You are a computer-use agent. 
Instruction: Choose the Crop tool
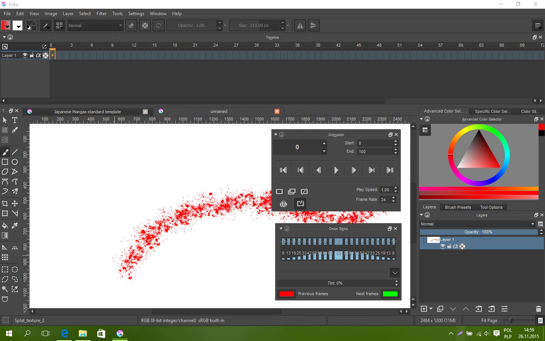pyautogui.click(x=5, y=203)
